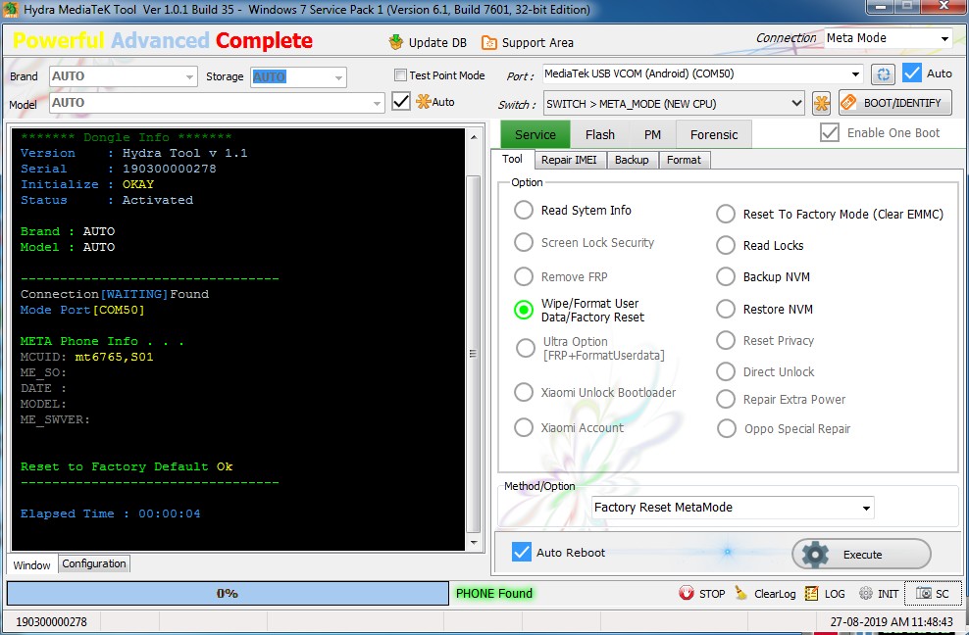The image size is (969, 635).
Task: Click the log panel vertical scrollbar thumb
Action: pyautogui.click(x=473, y=354)
